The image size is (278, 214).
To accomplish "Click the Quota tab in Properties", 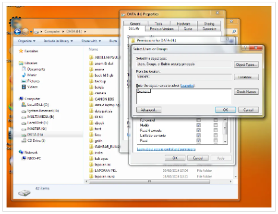I will click(188, 29).
